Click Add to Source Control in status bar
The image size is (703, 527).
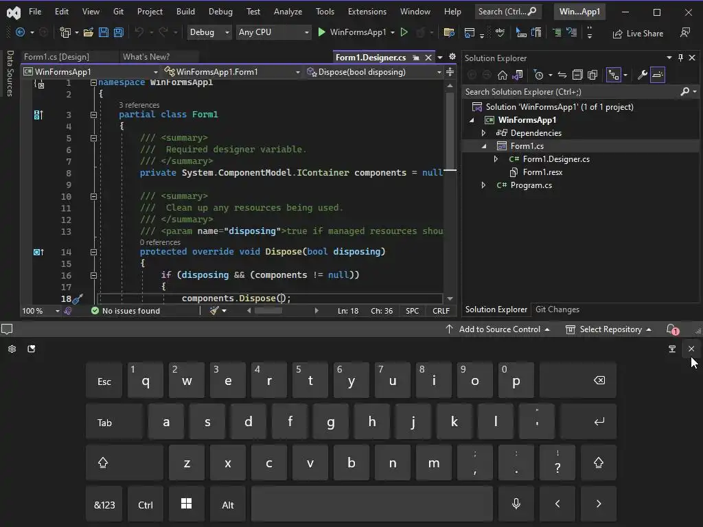(498, 329)
